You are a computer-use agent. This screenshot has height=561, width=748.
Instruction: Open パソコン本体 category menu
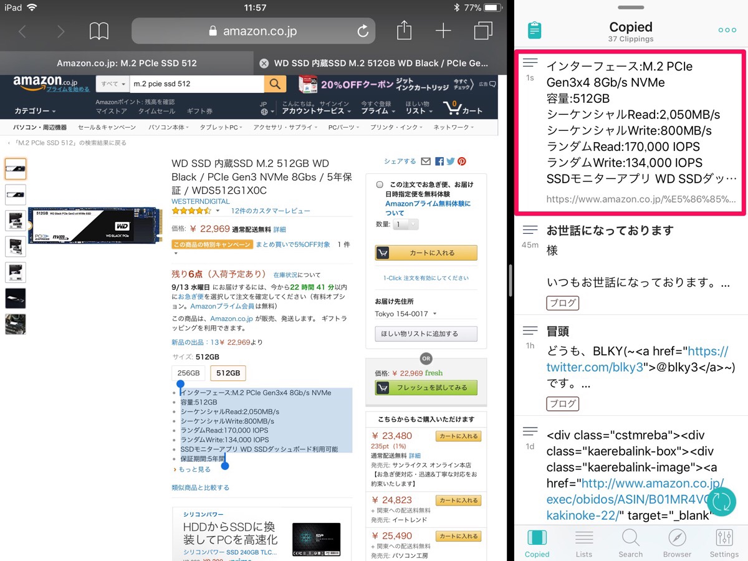point(170,127)
